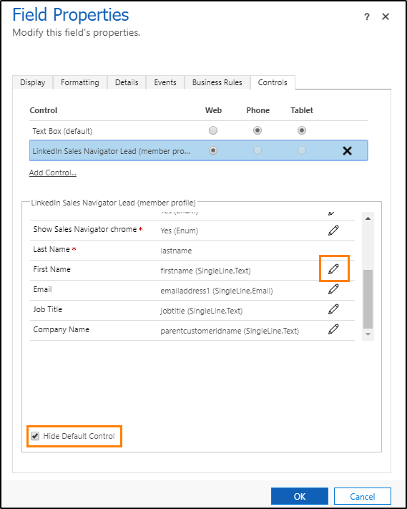Remove the LinkedIn Sales Navigator Lead control
This screenshot has height=509, width=407.
point(347,150)
